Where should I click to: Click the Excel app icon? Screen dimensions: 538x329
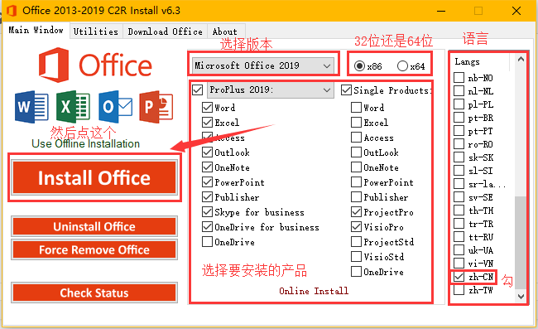pos(73,107)
